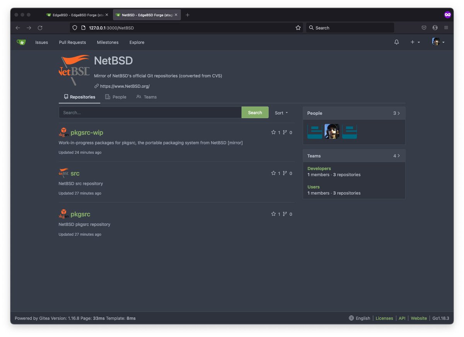Select the Repositories tab
This screenshot has width=464, height=337.
80,97
